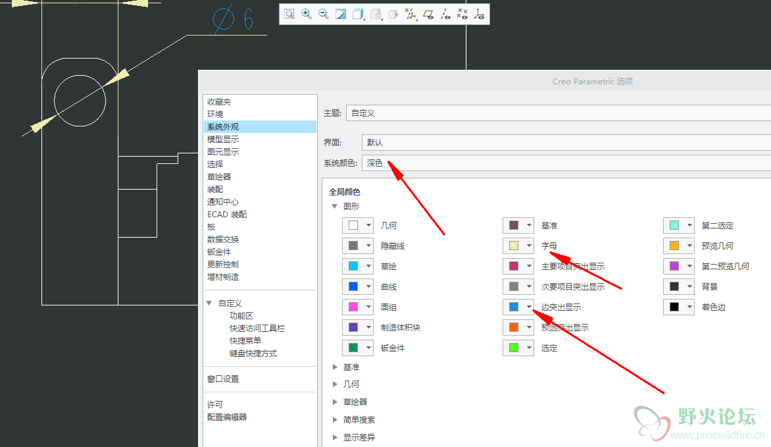Screen dimensions: 771x447
Task: Open the 界面 interface combo box
Action: [566, 142]
